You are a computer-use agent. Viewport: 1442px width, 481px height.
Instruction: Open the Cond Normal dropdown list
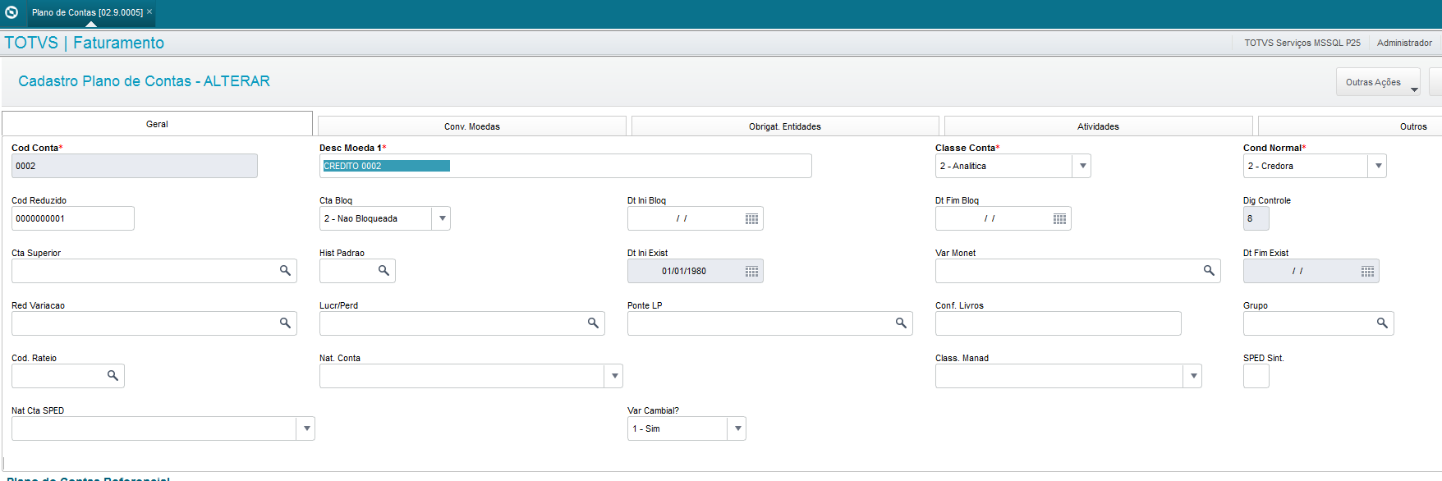click(1378, 166)
